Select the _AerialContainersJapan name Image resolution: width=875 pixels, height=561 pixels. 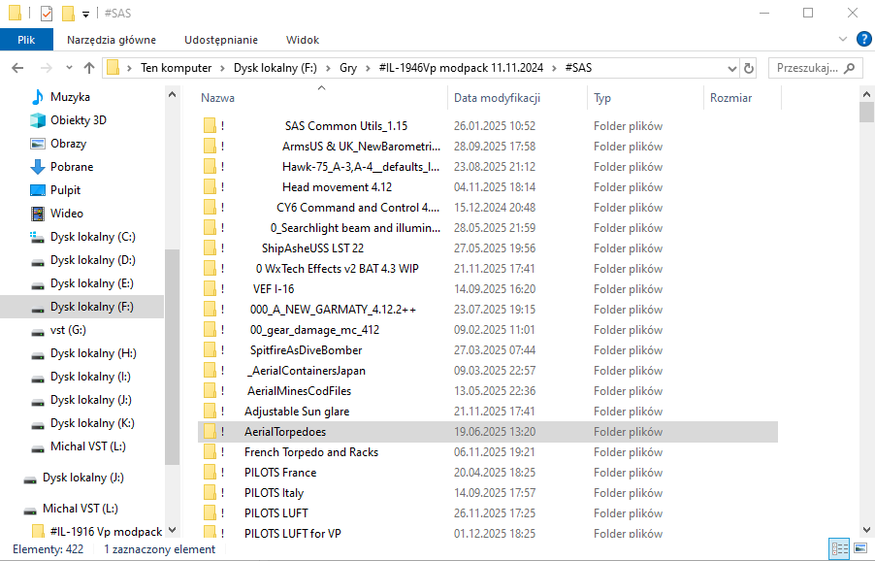[x=307, y=371]
